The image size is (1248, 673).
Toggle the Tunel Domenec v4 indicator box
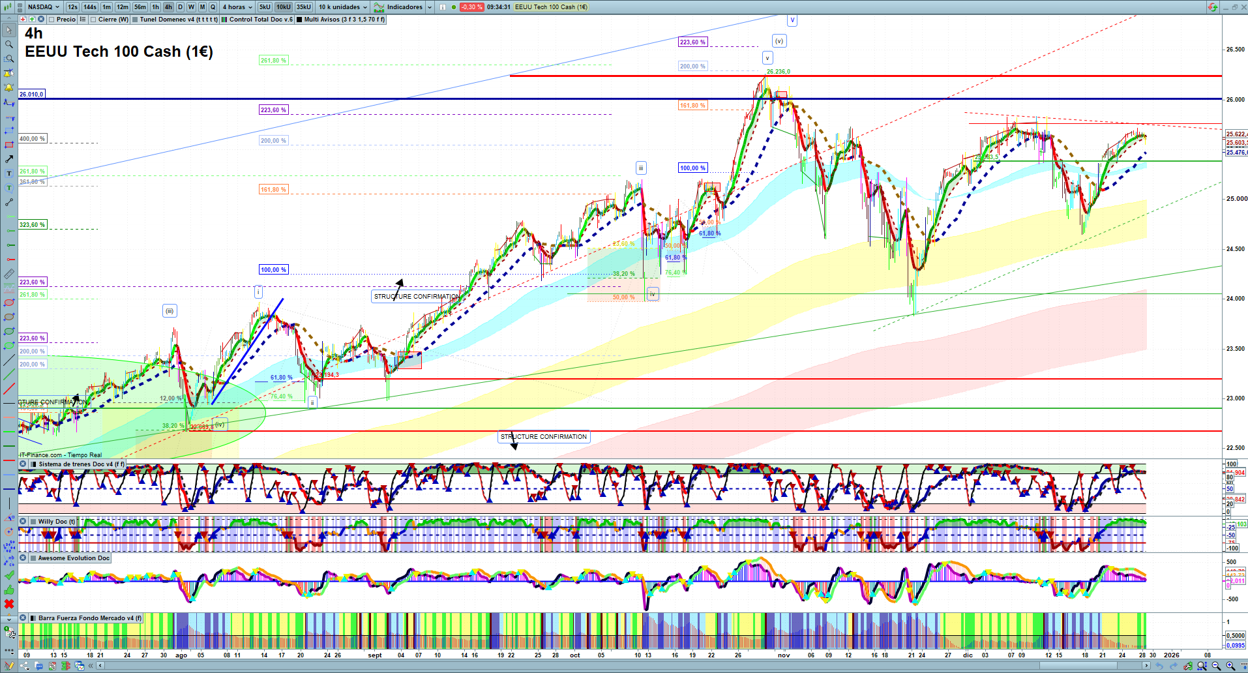tap(135, 20)
